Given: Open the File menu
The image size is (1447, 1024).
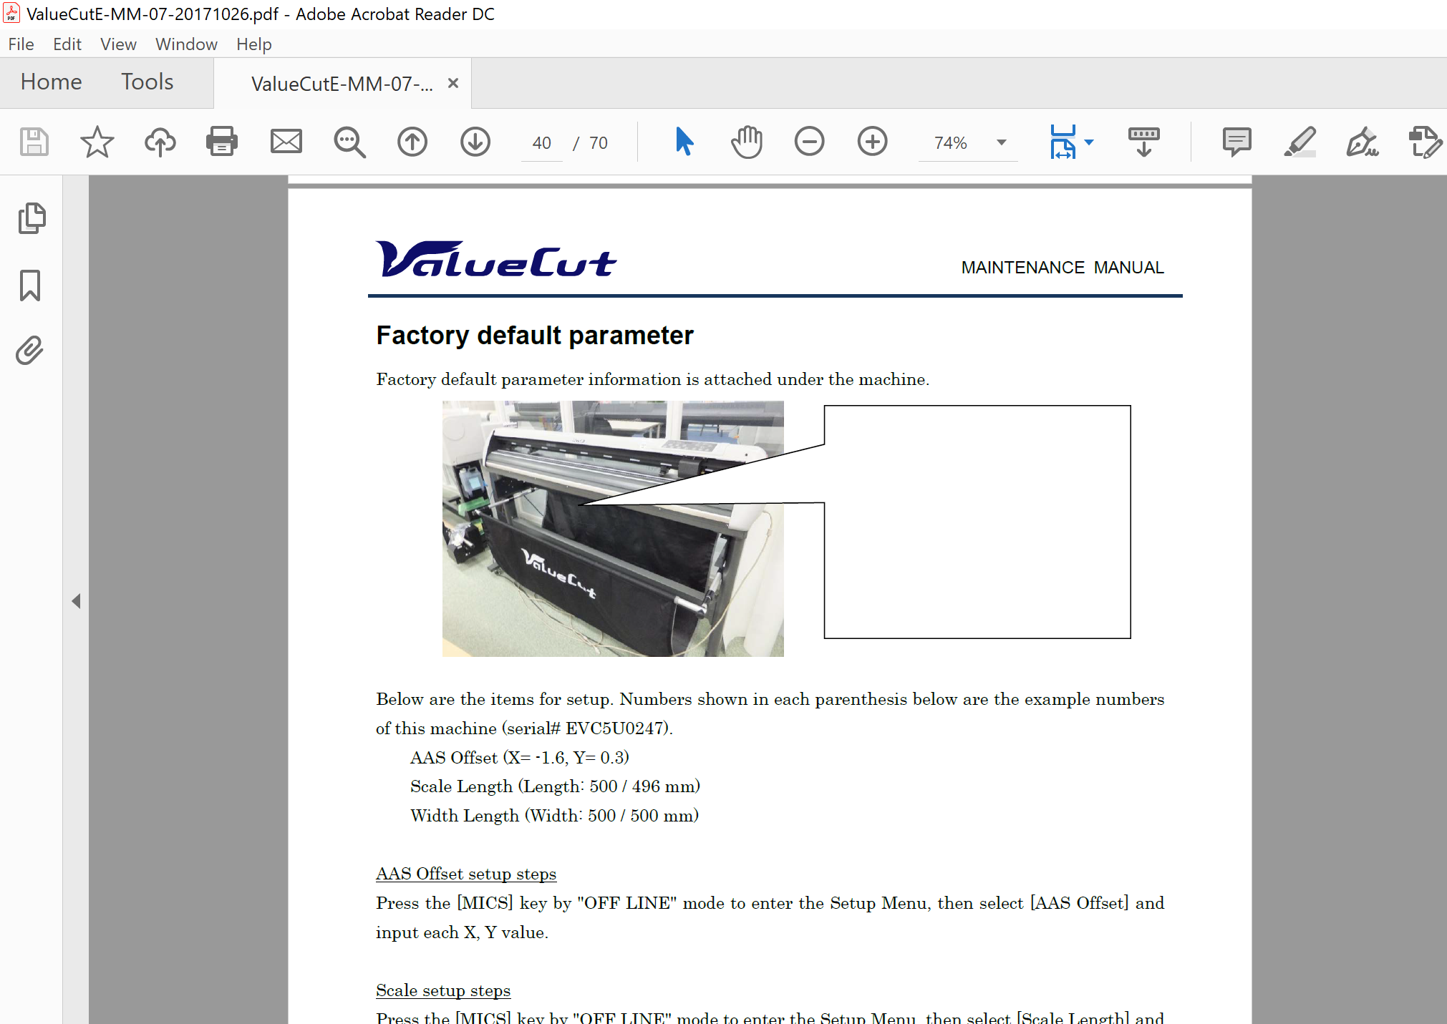Looking at the screenshot, I should point(21,44).
